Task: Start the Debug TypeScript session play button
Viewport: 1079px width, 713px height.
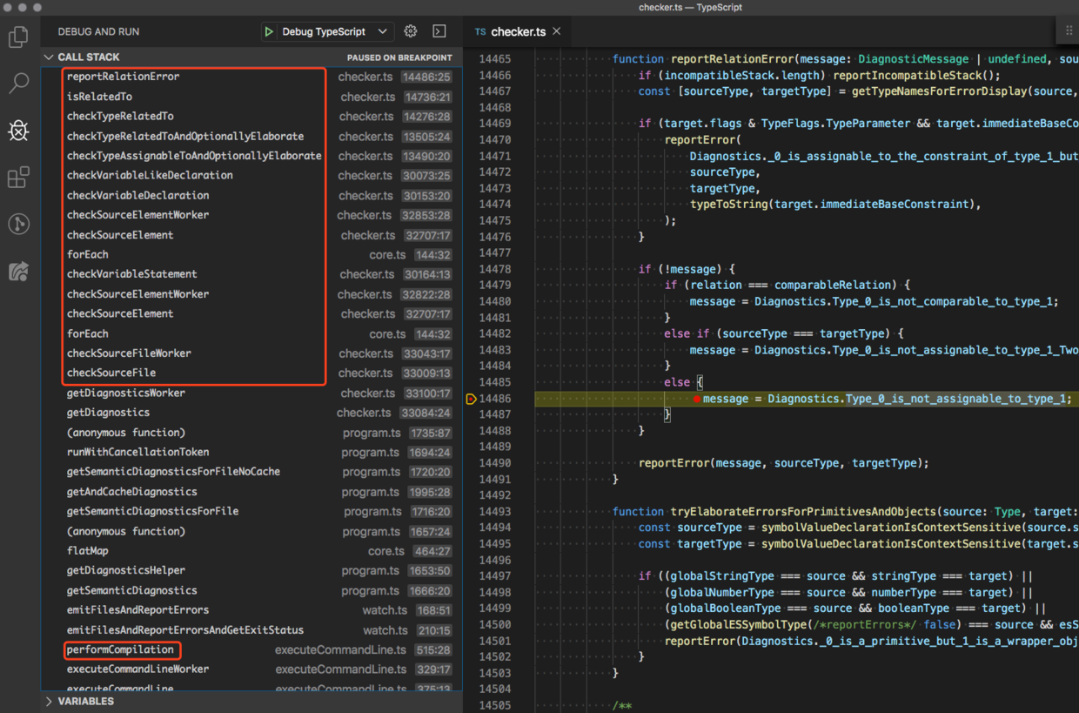Action: click(x=269, y=30)
